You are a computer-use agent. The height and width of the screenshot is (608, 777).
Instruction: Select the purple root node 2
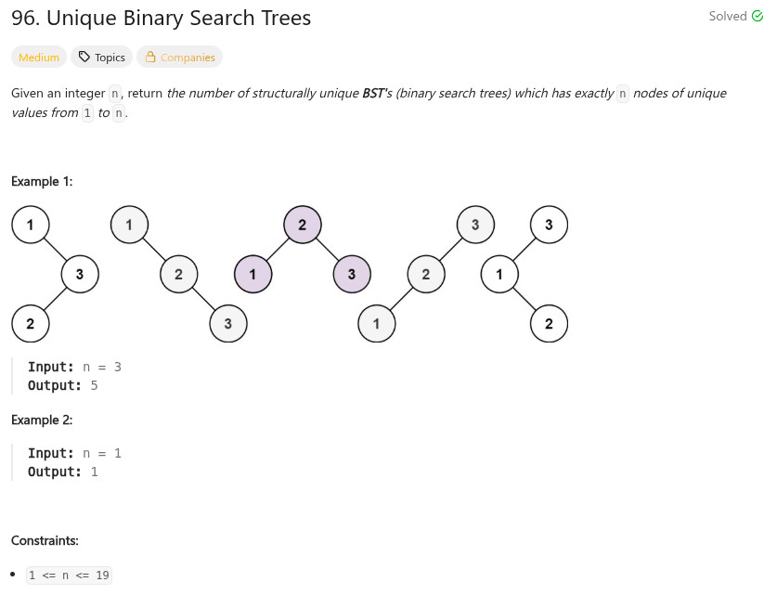coord(303,224)
